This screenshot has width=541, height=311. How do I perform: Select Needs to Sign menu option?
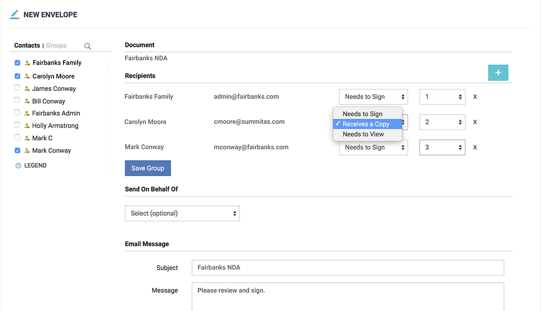tap(362, 114)
